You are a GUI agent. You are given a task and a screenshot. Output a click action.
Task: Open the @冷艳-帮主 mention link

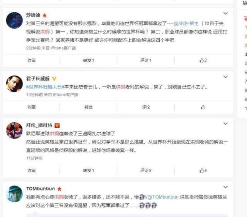pyautogui.click(x=186, y=23)
